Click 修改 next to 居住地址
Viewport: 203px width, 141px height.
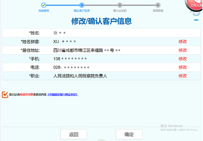pos(183,50)
